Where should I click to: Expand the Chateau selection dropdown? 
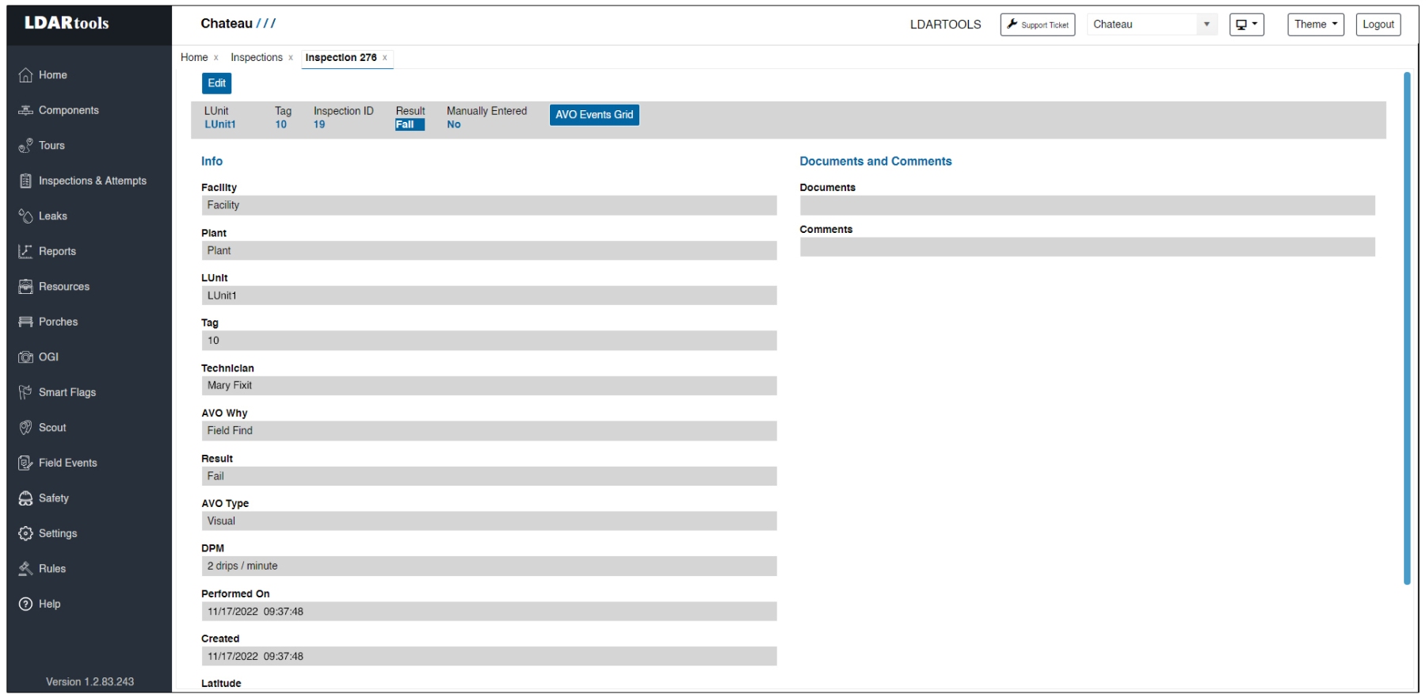1206,25
